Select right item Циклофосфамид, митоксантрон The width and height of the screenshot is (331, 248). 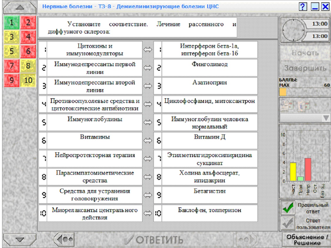[209, 104]
